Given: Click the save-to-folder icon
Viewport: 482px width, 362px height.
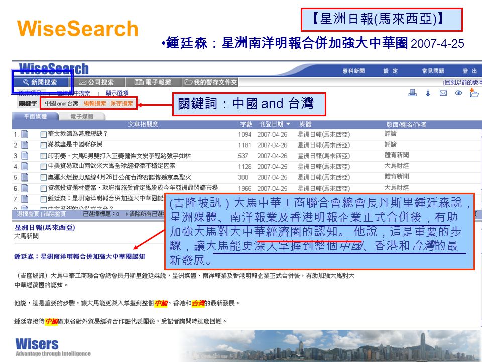Looking at the screenshot, I should pyautogui.click(x=474, y=93).
